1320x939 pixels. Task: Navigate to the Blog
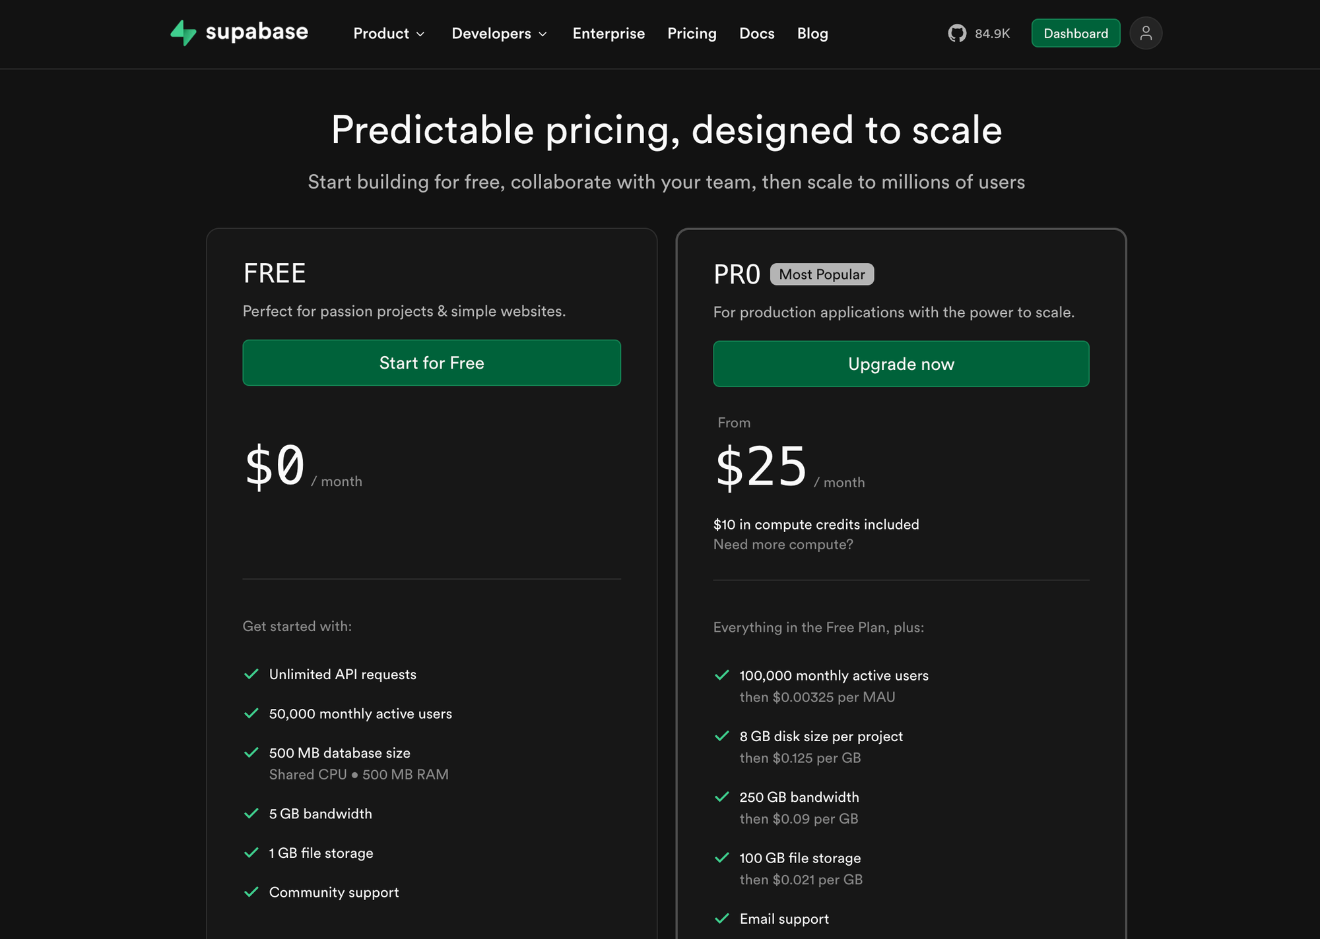pos(812,34)
